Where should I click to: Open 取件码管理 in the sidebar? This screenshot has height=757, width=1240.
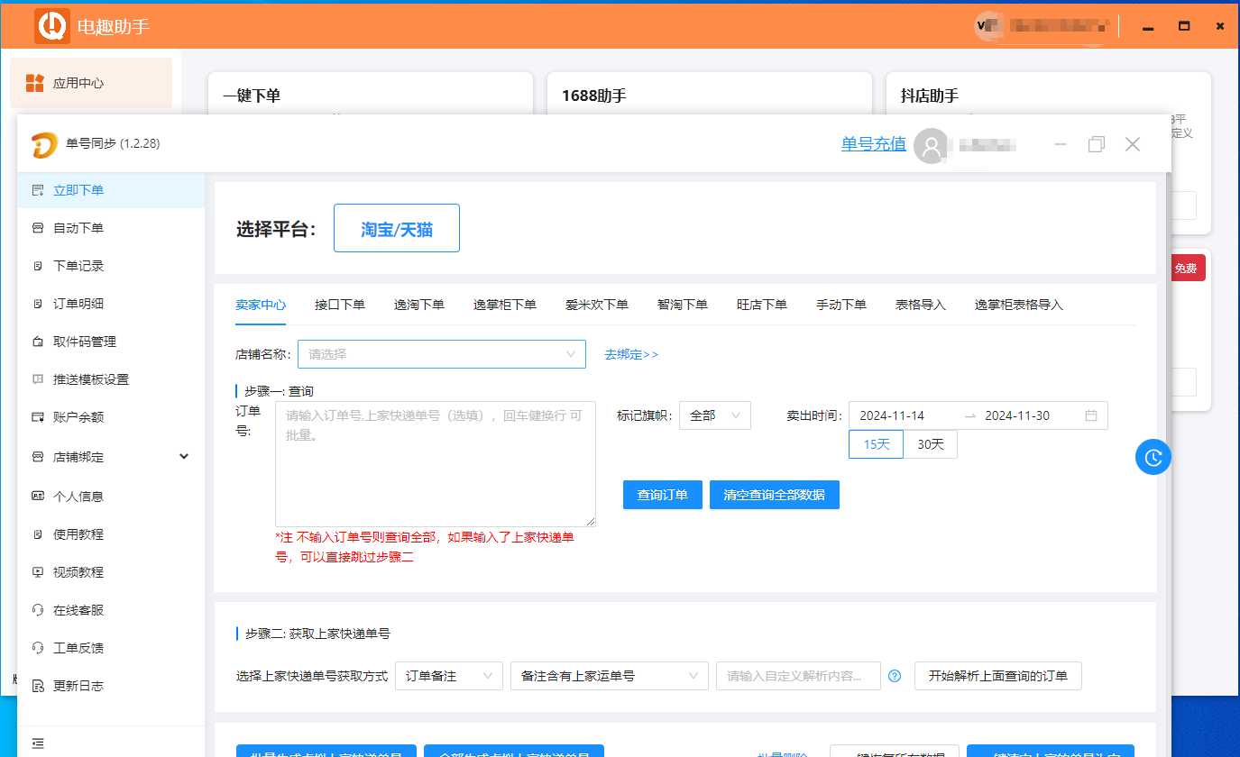(x=110, y=342)
